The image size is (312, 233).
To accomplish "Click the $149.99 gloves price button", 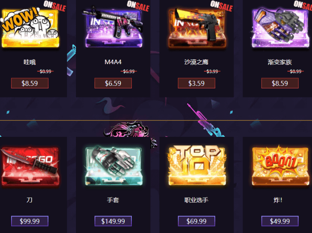I will point(113,221).
